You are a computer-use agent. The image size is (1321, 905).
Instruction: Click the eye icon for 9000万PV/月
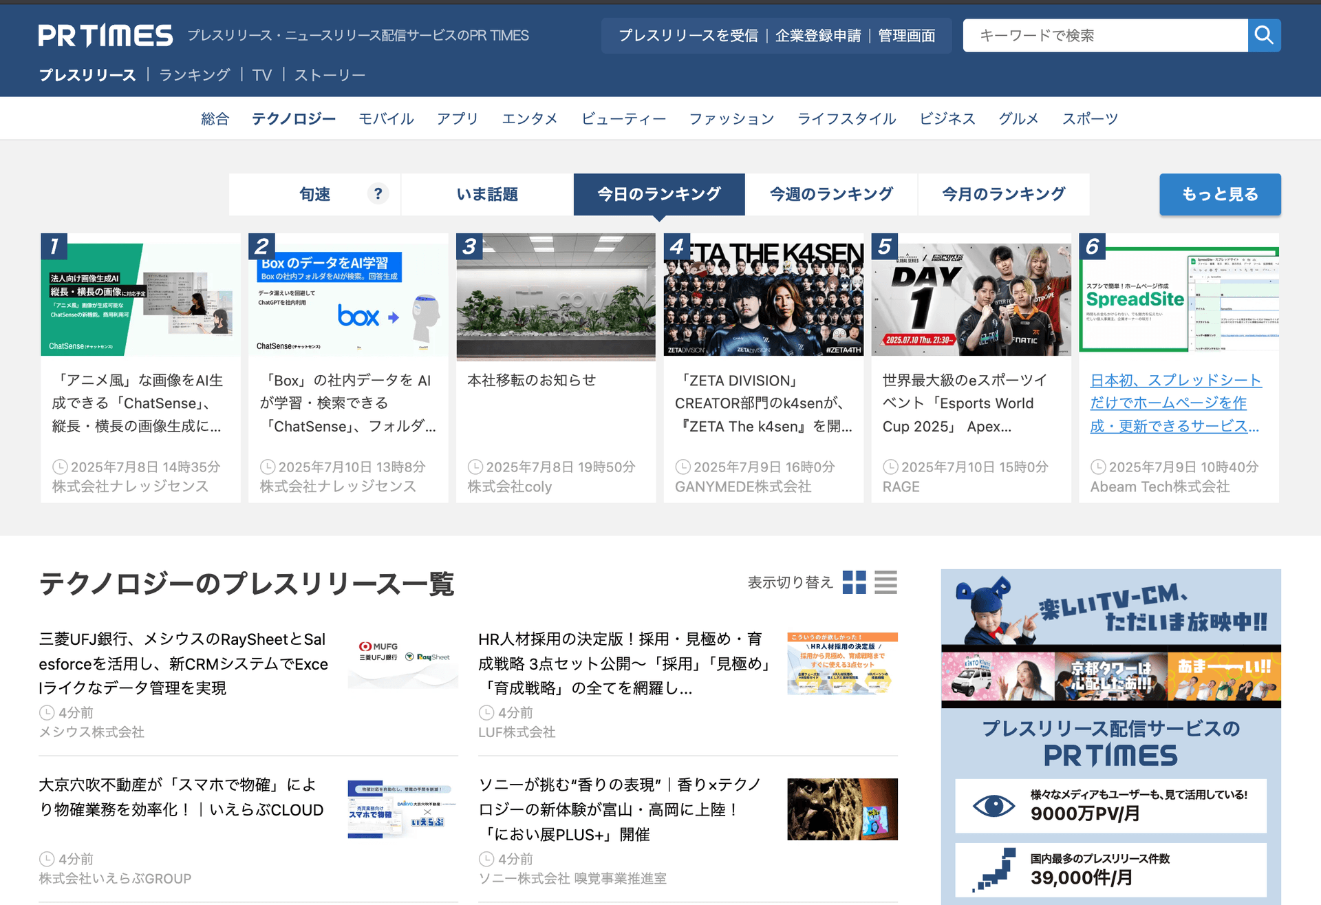(994, 805)
